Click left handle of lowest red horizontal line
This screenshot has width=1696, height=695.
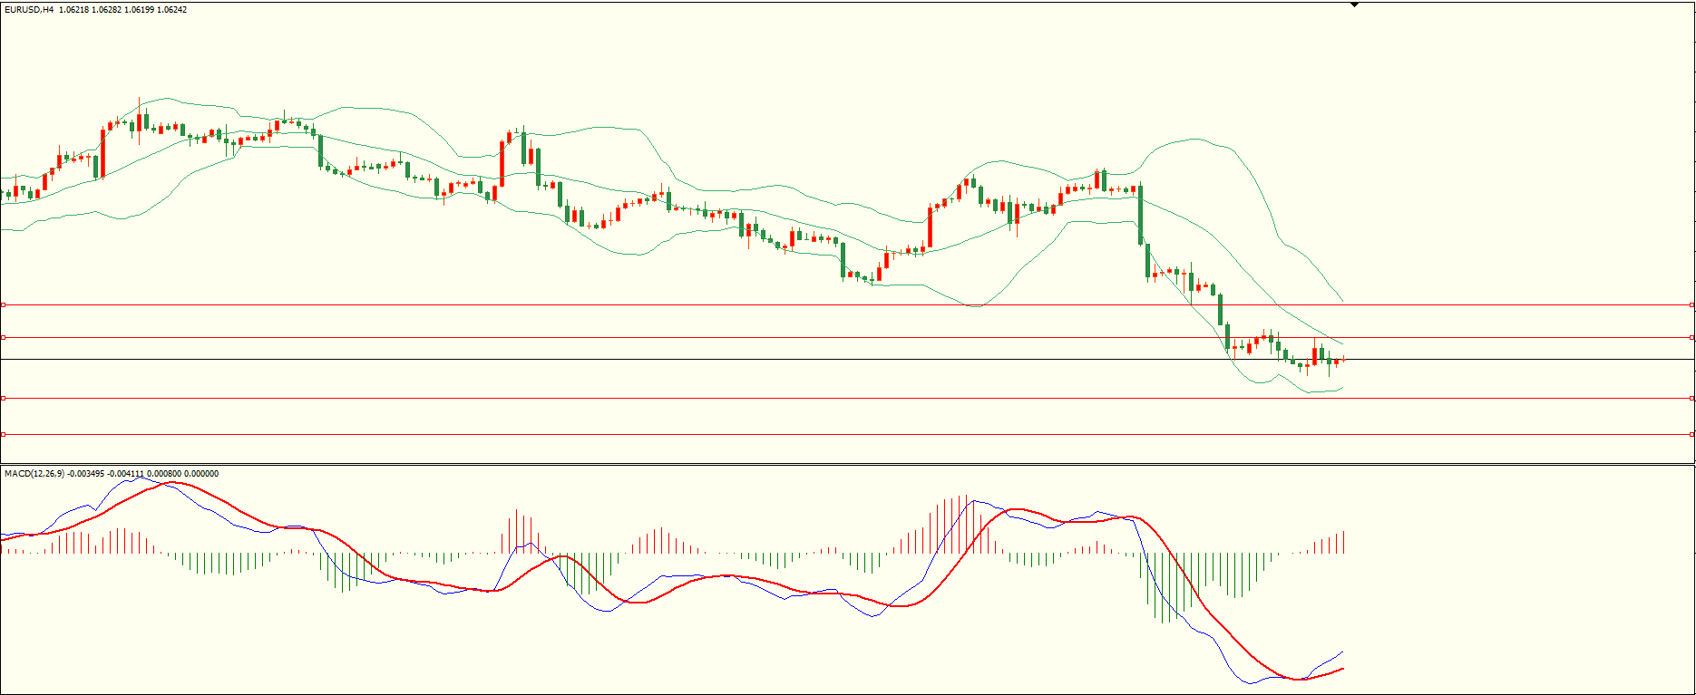pyautogui.click(x=4, y=435)
